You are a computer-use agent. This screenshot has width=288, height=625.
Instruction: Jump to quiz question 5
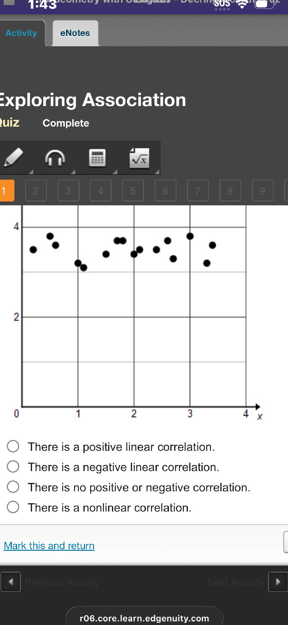click(x=133, y=191)
